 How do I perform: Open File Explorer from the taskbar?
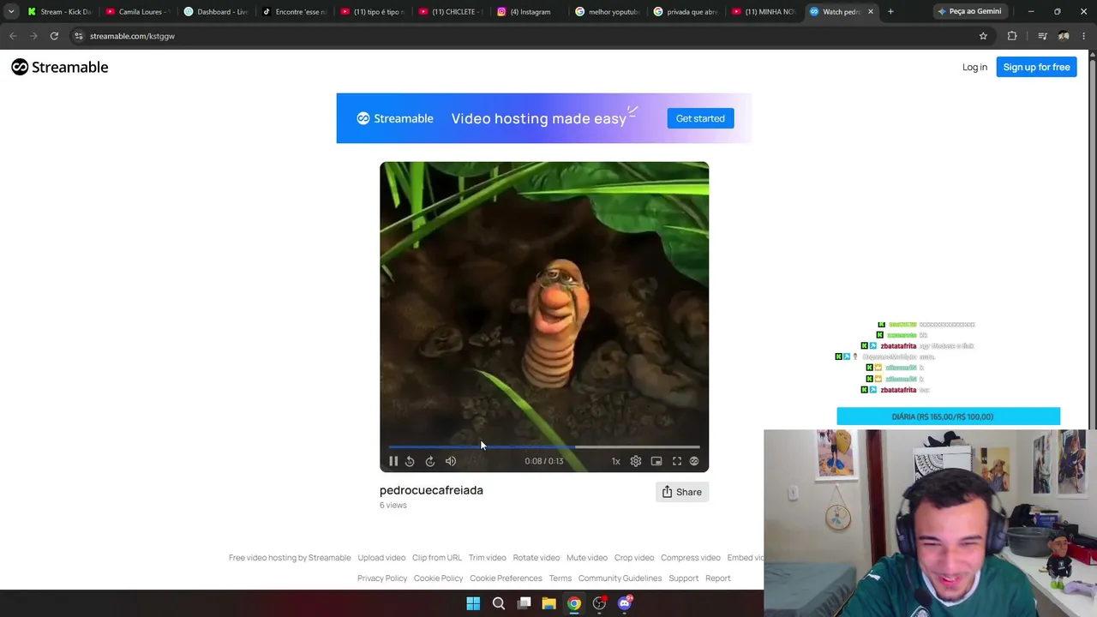pos(549,603)
